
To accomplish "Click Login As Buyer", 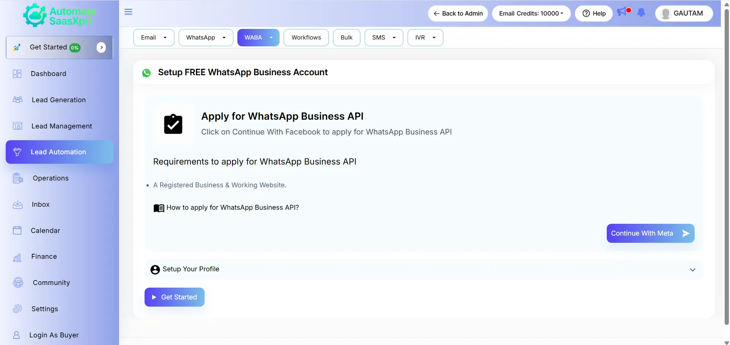I will pos(59,335).
